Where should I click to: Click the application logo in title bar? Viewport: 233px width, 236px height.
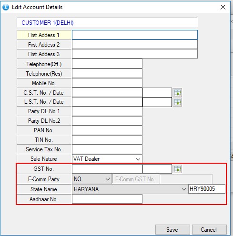pyautogui.click(x=6, y=7)
